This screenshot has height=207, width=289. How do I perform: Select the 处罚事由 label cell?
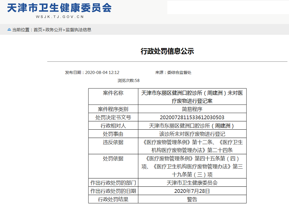[113, 134]
